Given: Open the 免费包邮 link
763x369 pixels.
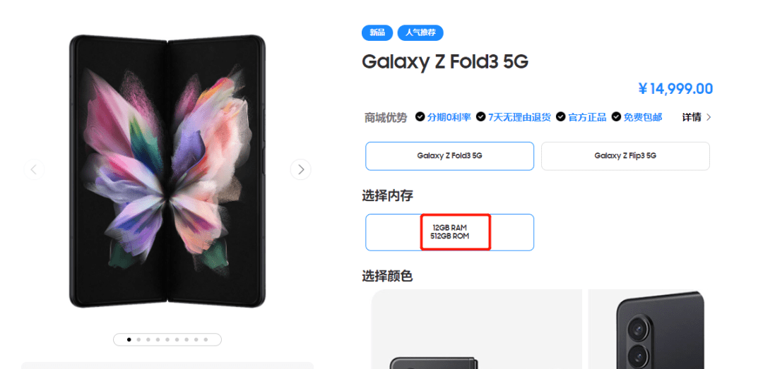Looking at the screenshot, I should tap(643, 117).
